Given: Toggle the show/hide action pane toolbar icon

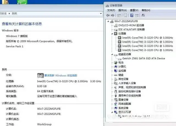Looking at the screenshot, I should point(137,15).
